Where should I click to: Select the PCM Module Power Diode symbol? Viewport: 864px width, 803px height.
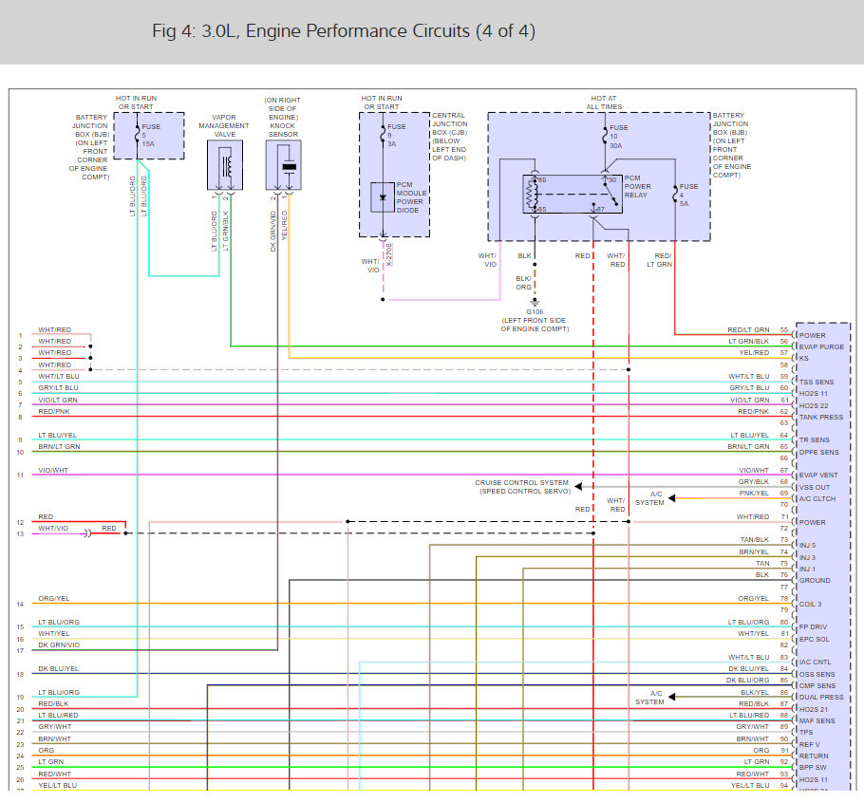tap(383, 197)
